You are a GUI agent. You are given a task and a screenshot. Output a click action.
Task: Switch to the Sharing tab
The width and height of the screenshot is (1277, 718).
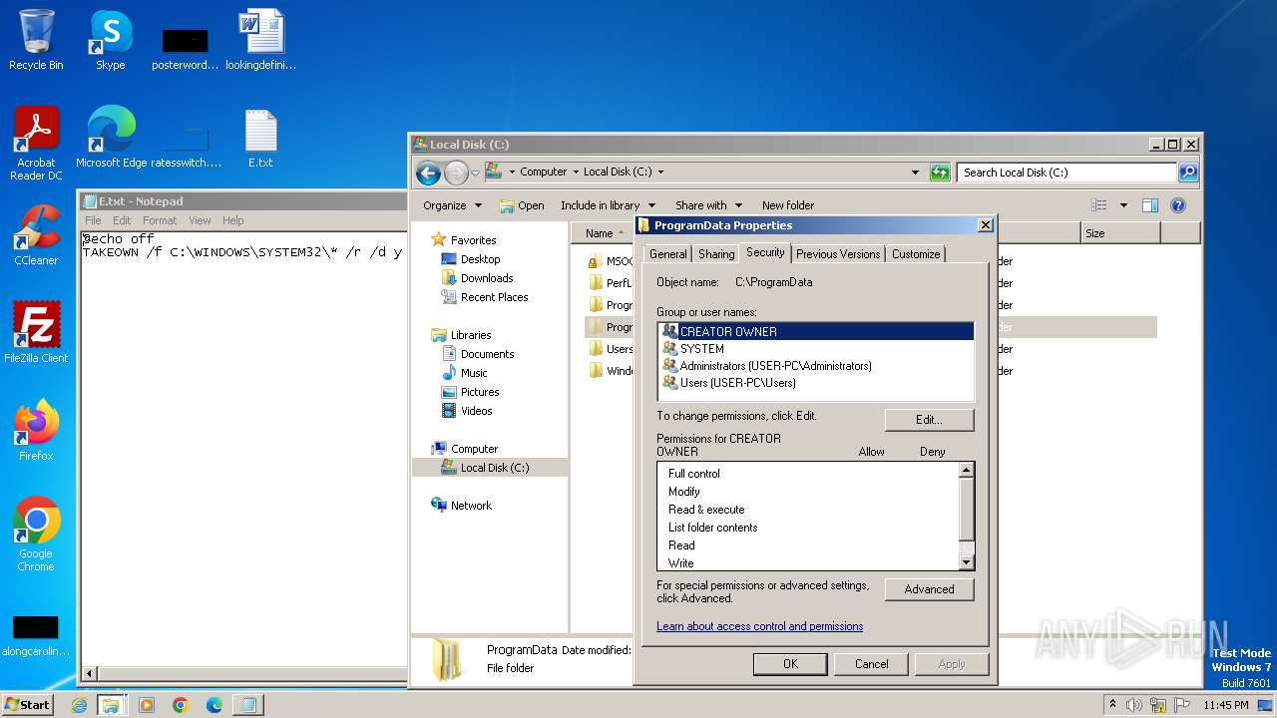pos(715,254)
